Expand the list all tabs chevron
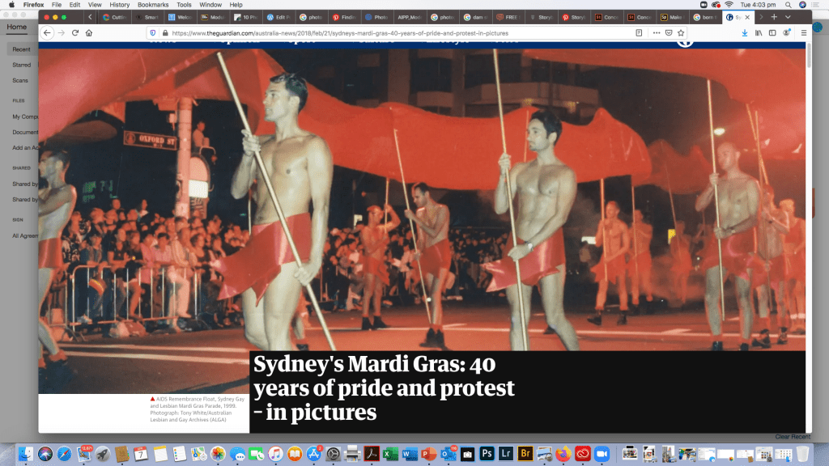Image resolution: width=829 pixels, height=466 pixels. (x=789, y=16)
